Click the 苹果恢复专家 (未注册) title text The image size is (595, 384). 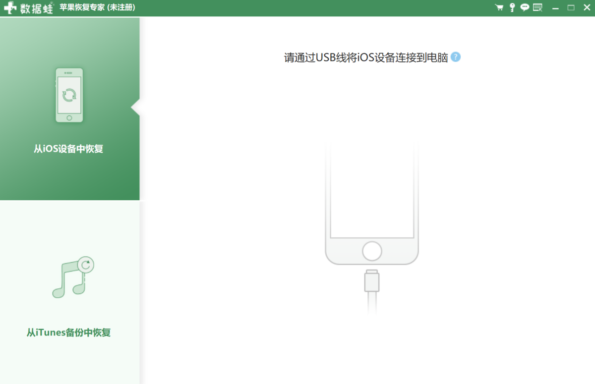97,8
